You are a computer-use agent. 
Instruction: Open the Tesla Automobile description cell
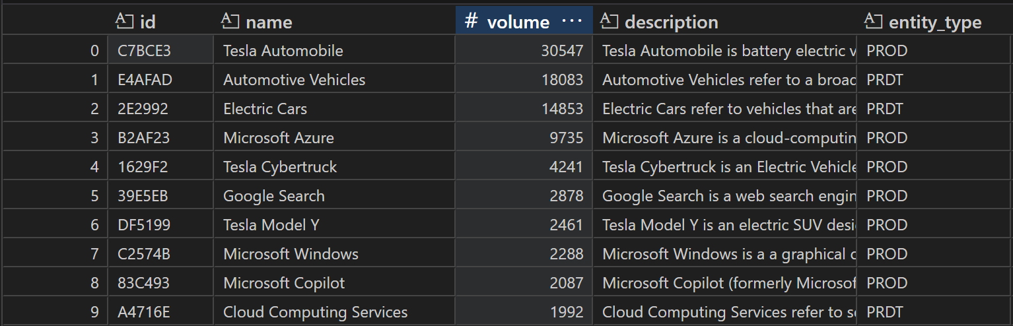pyautogui.click(x=724, y=51)
